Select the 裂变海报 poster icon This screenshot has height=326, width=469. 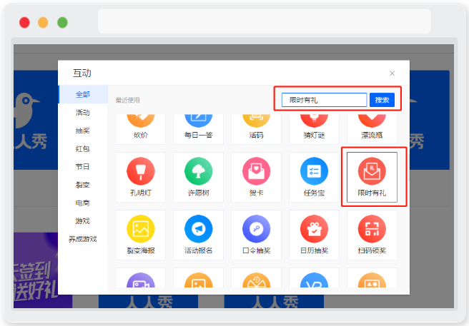pyautogui.click(x=141, y=229)
